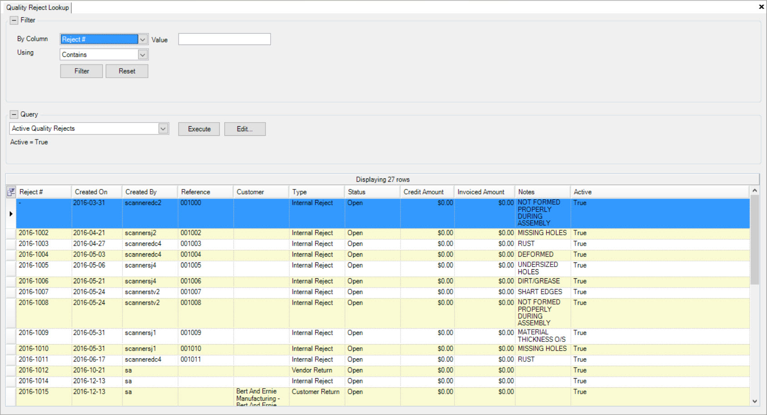Select row 2016-1004
Screen dimensions: 767x415
tap(382, 255)
